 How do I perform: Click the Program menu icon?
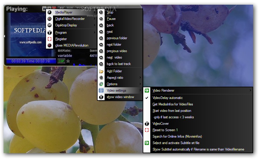click(x=50, y=33)
